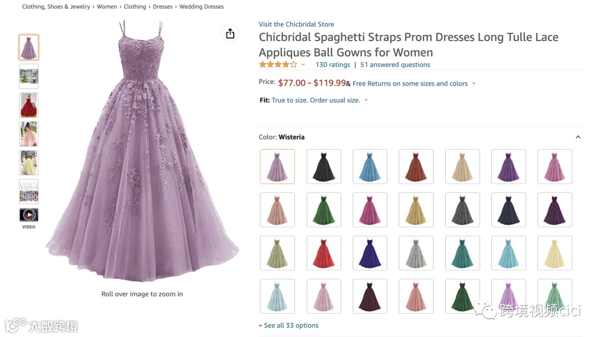Go to Wedding Dresses breadcrumb
Screen dimensions: 601x337
201,7
